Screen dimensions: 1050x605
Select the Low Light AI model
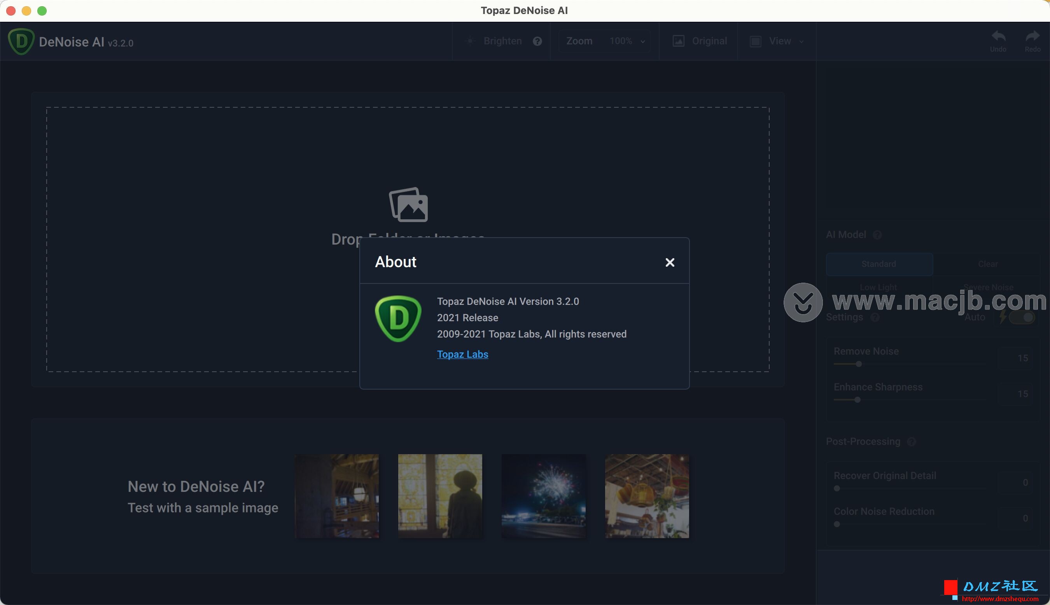coord(879,287)
